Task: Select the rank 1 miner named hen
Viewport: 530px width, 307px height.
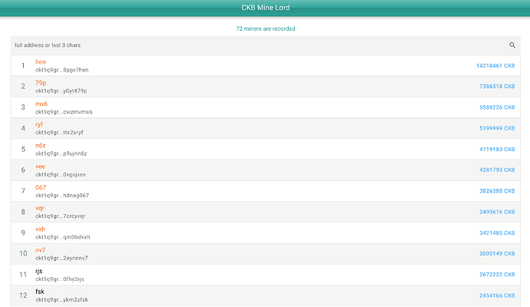Action: 40,61
